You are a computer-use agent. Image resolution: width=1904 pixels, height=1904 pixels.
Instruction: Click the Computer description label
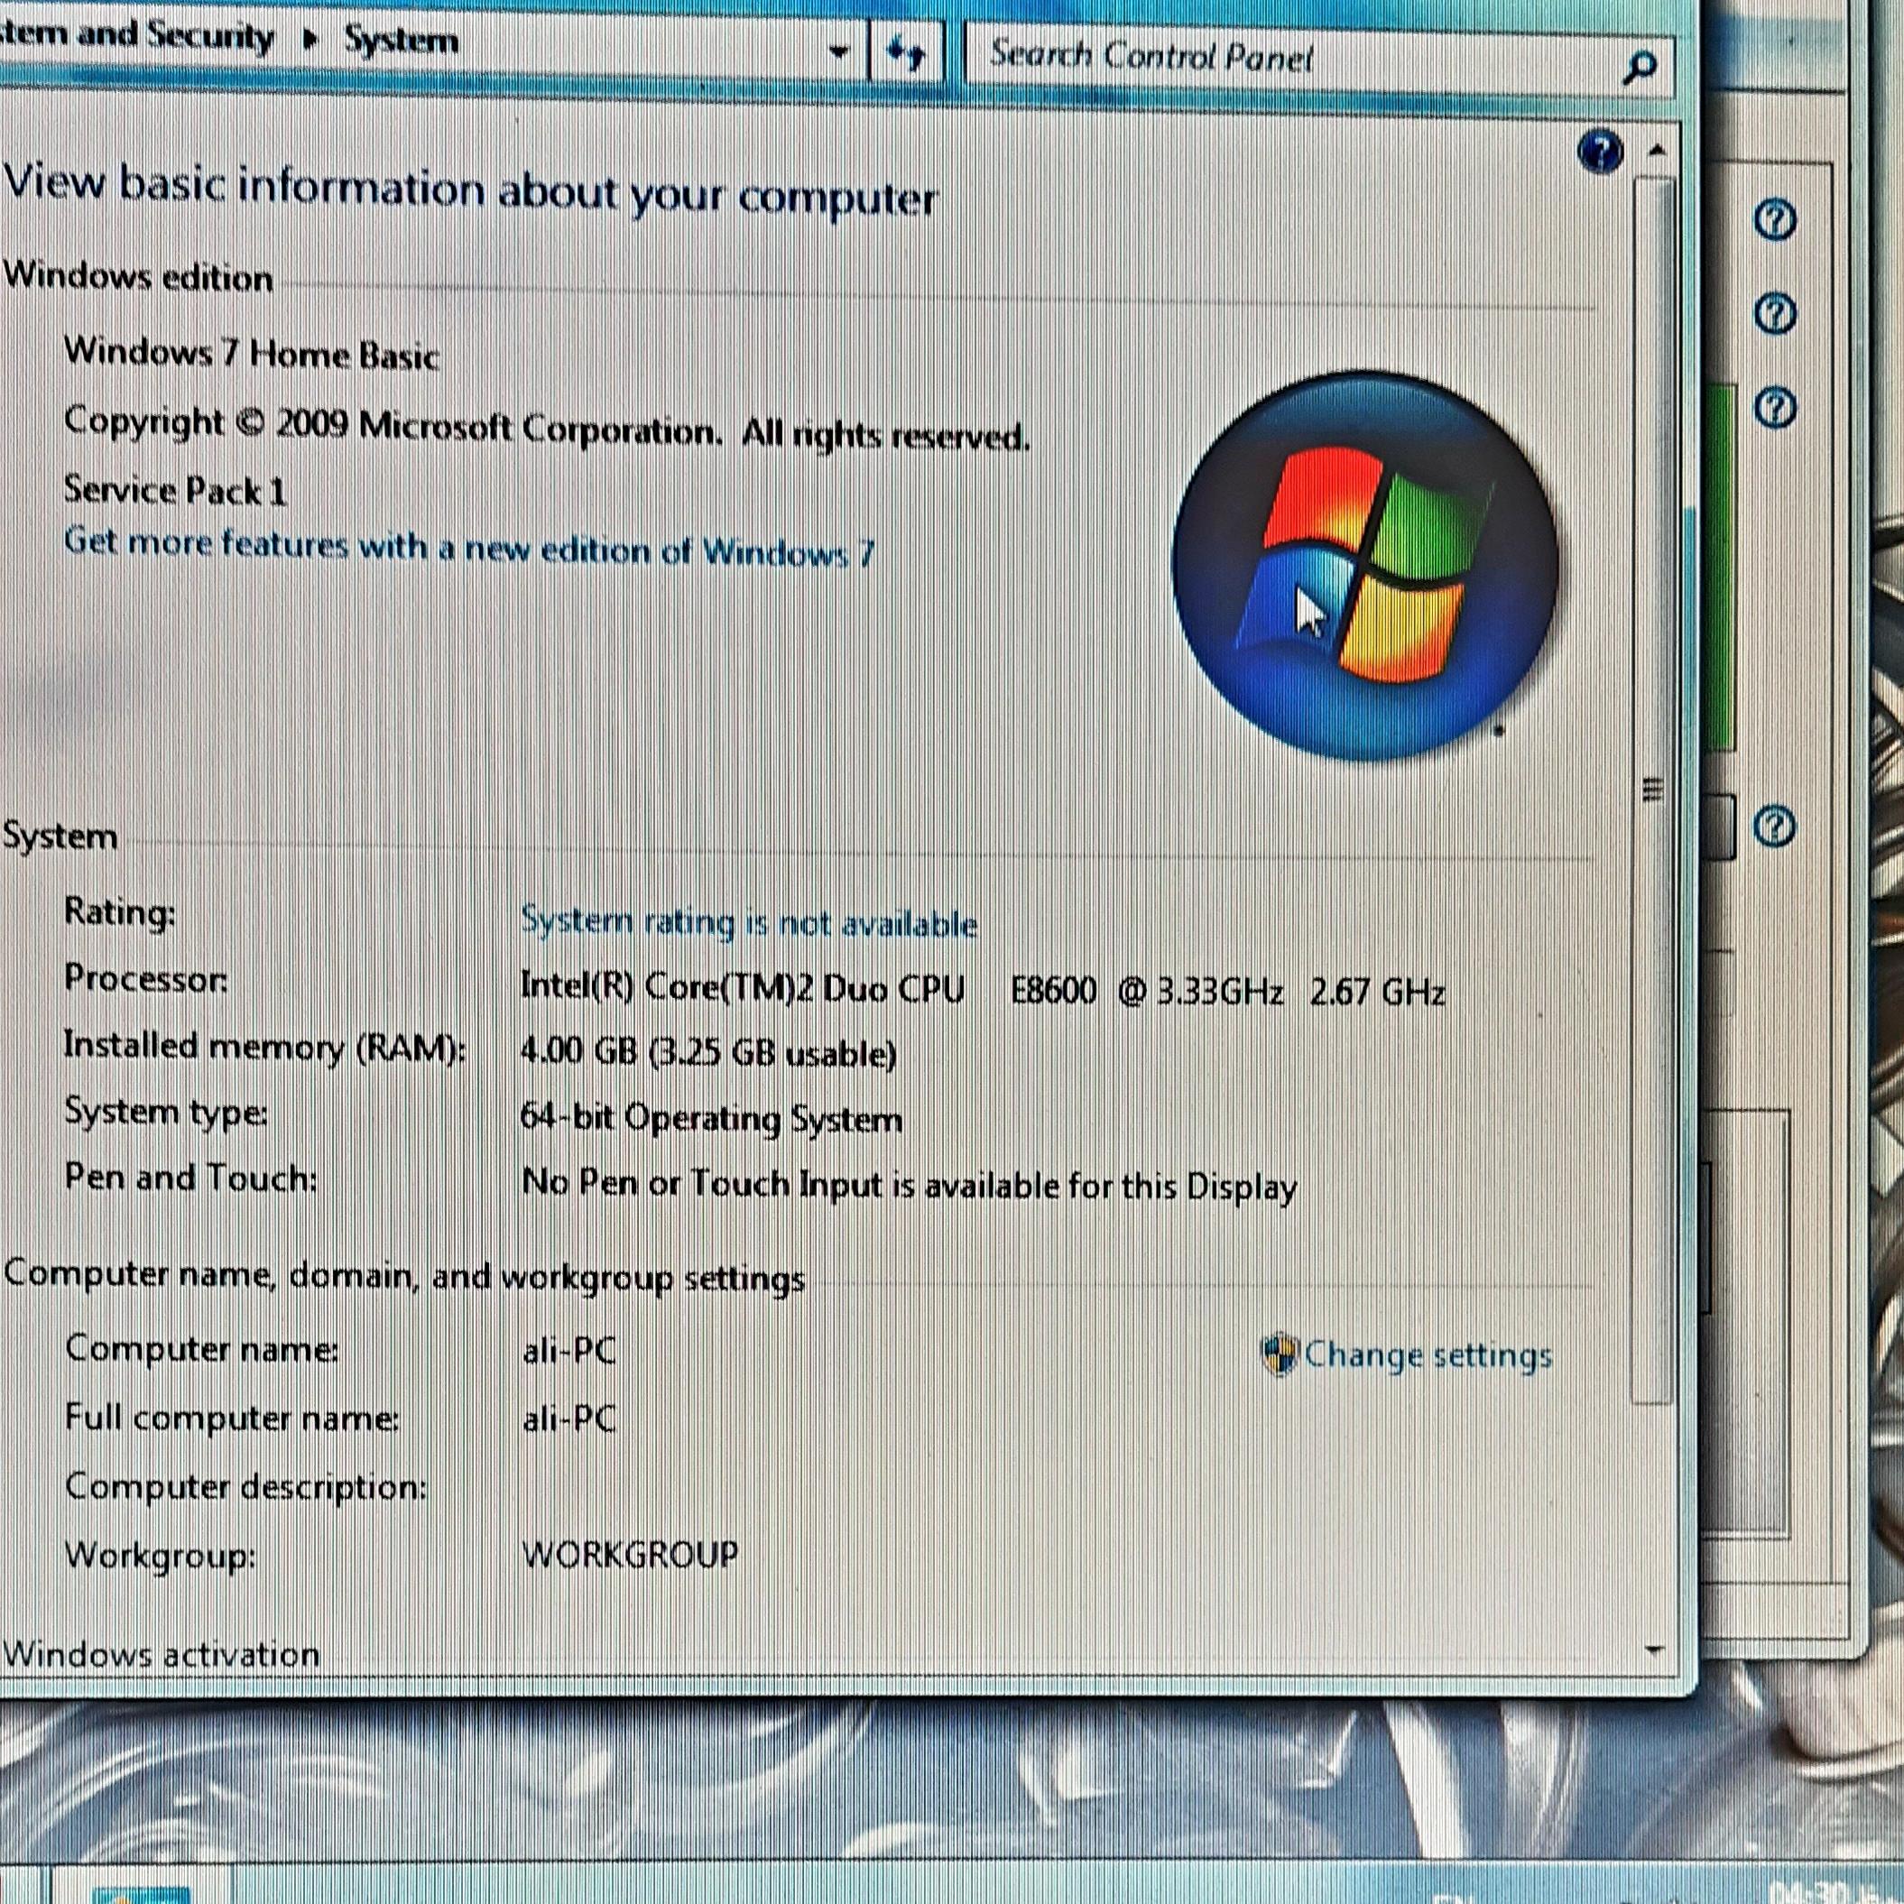246,1487
